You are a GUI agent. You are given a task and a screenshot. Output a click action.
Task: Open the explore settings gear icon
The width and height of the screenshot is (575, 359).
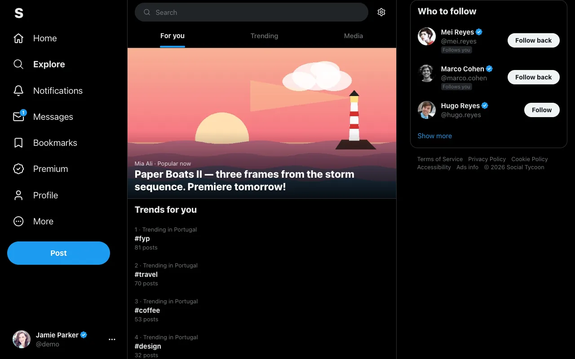pos(381,12)
